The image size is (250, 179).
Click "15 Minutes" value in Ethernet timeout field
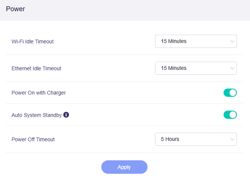coord(174,68)
